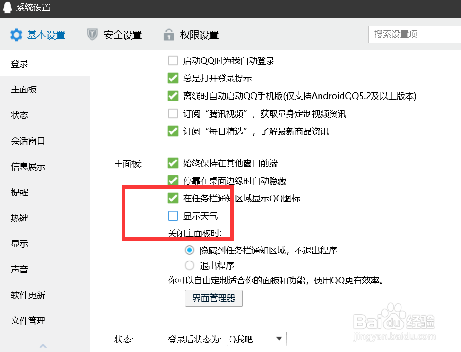Check 订阅腾讯视频 checkbox
Viewport: 461px width, 352px height.
(173, 113)
